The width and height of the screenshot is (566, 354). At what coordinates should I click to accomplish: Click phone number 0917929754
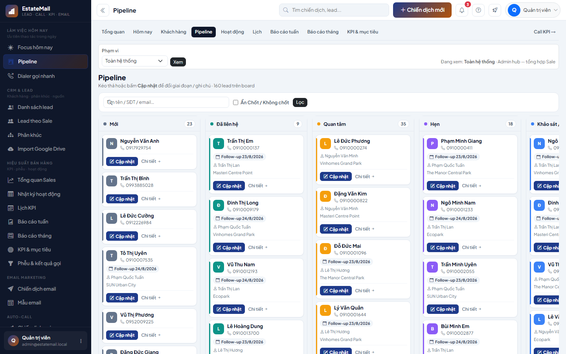pyautogui.click(x=138, y=148)
